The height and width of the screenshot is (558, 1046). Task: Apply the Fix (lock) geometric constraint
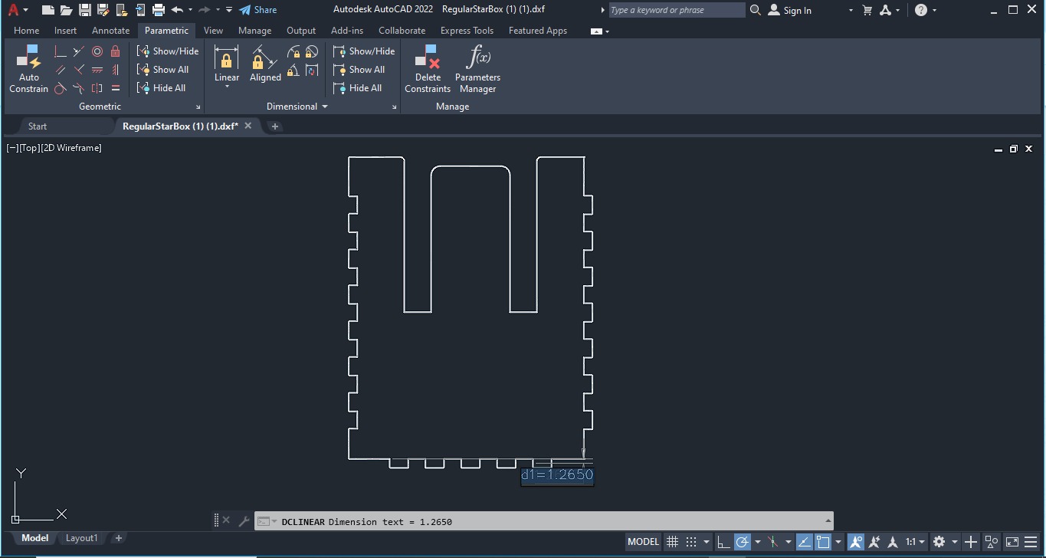pos(116,51)
